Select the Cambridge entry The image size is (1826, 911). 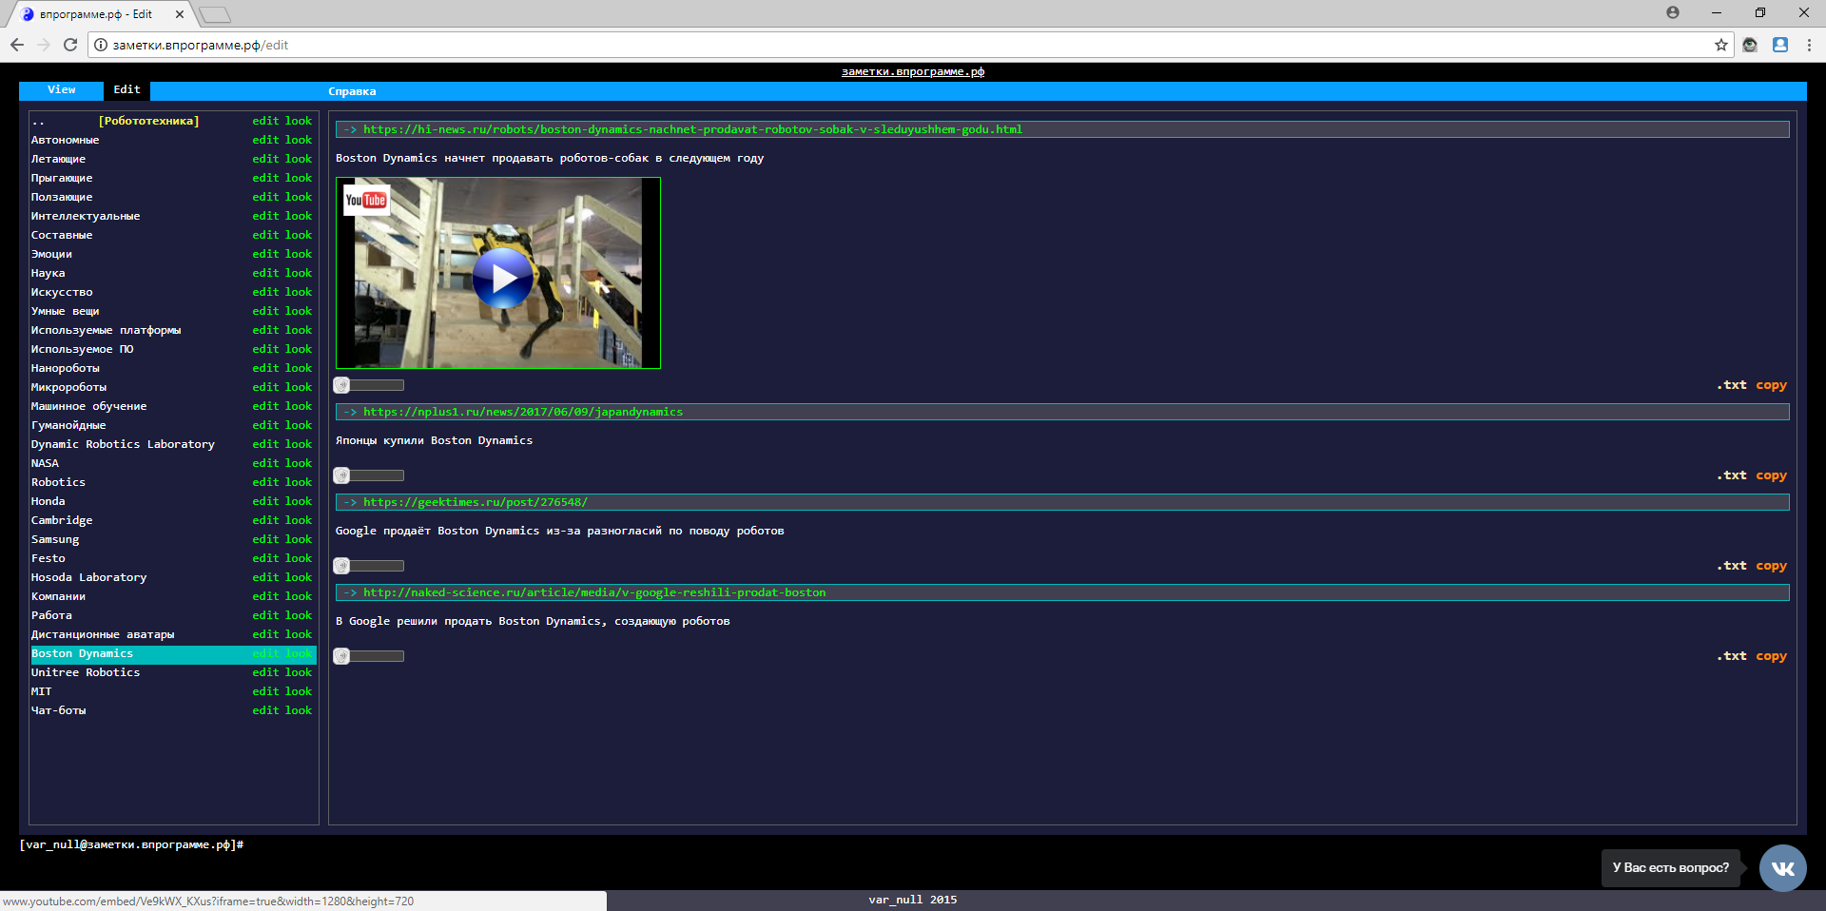pyautogui.click(x=62, y=520)
